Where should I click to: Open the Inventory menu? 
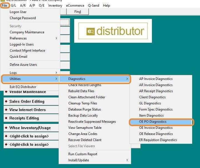[55, 6]
